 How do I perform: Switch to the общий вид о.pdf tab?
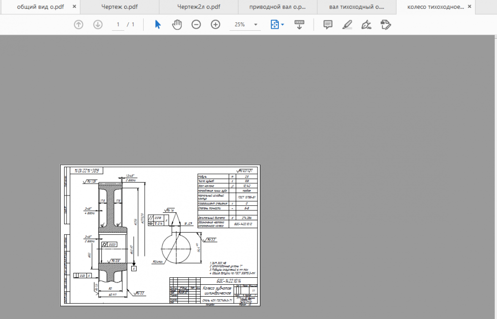[x=40, y=7]
